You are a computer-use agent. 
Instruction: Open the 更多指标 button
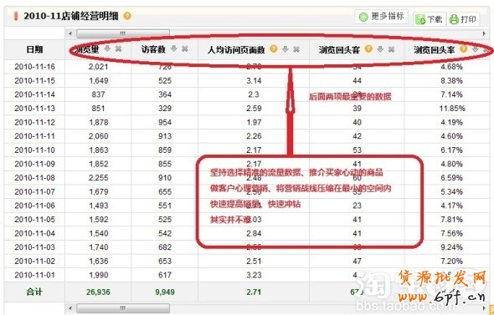[x=382, y=17]
